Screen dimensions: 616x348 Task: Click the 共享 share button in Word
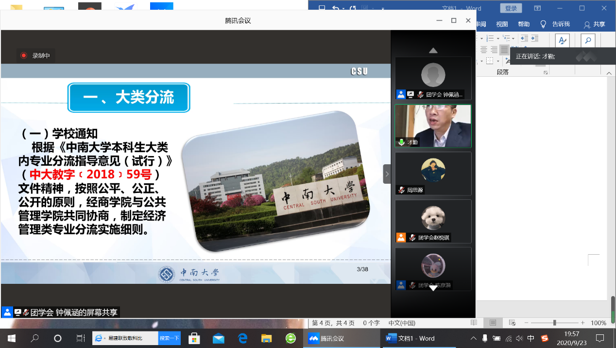tap(595, 24)
